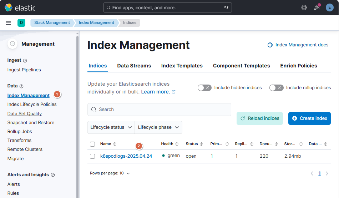Click the Management gear icon
The width and height of the screenshot is (339, 198).
tap(12, 44)
